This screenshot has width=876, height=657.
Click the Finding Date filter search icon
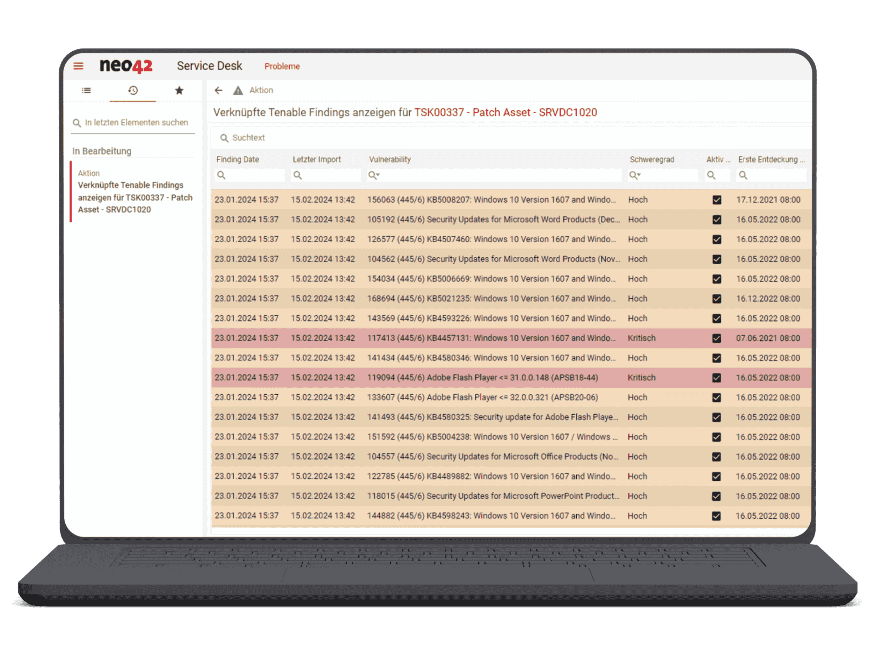coord(221,175)
